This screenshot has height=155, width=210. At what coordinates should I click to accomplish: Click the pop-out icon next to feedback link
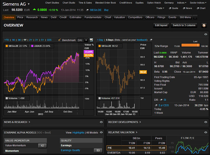[151, 40]
